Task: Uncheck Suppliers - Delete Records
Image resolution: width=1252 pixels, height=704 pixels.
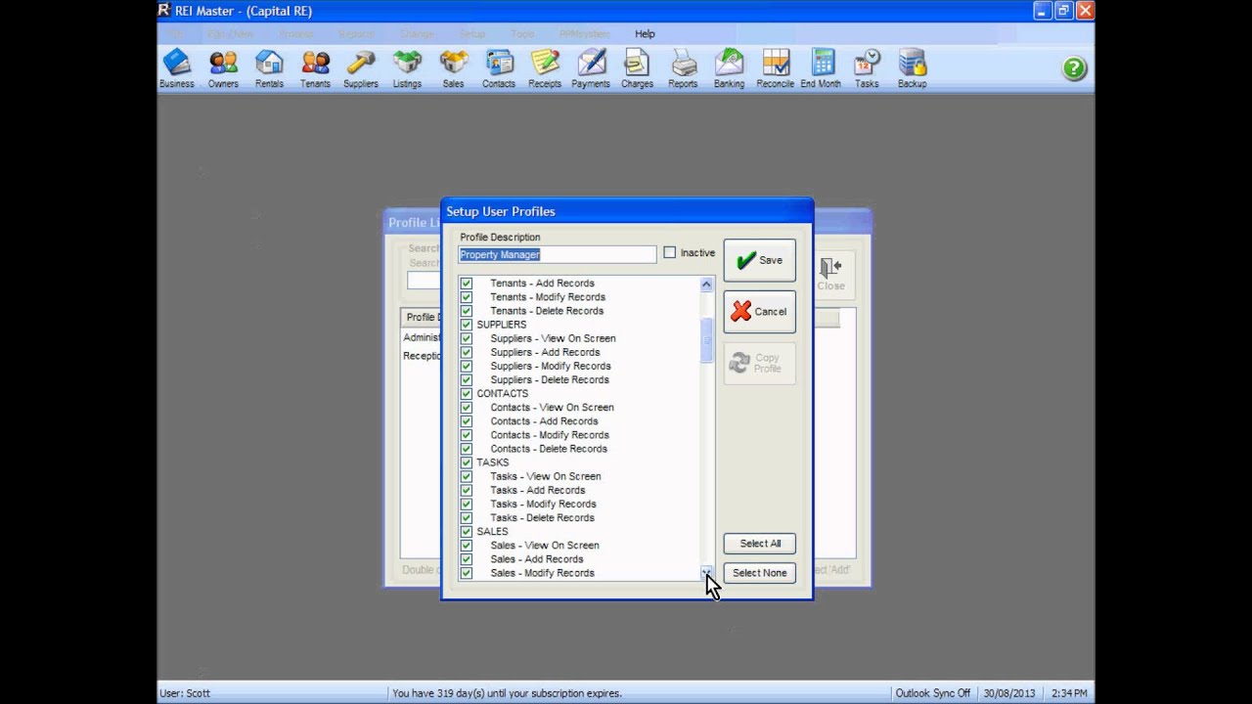Action: point(467,379)
